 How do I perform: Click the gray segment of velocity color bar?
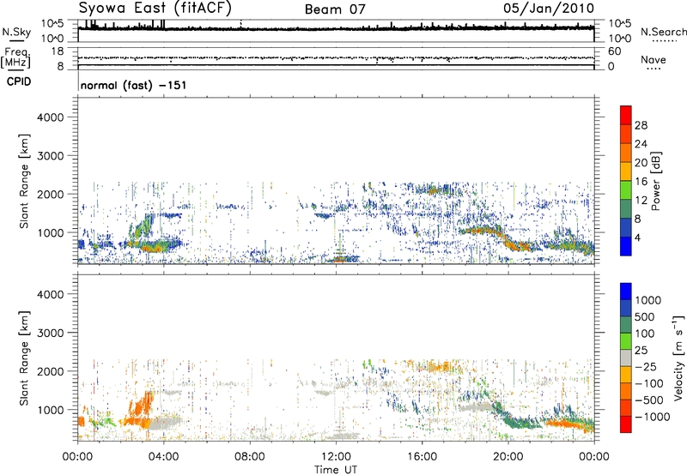pos(626,358)
